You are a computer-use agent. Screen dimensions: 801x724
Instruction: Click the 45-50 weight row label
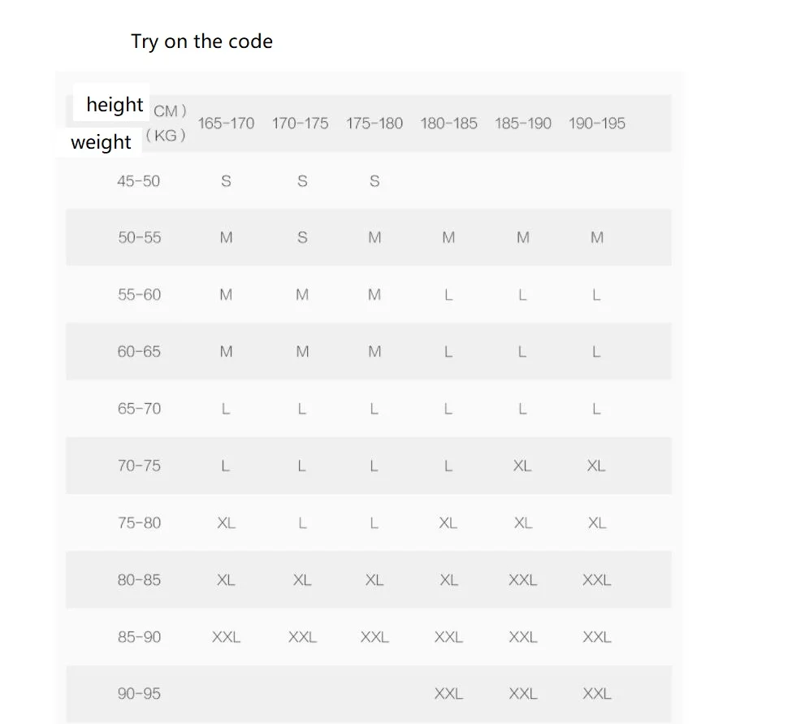138,181
